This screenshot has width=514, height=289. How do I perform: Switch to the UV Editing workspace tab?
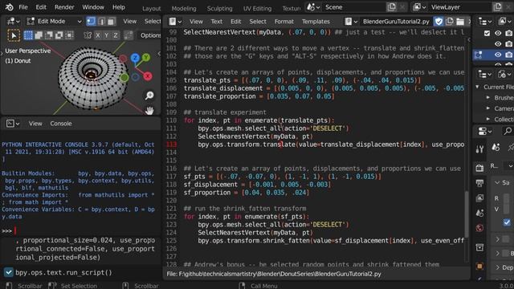tap(257, 9)
